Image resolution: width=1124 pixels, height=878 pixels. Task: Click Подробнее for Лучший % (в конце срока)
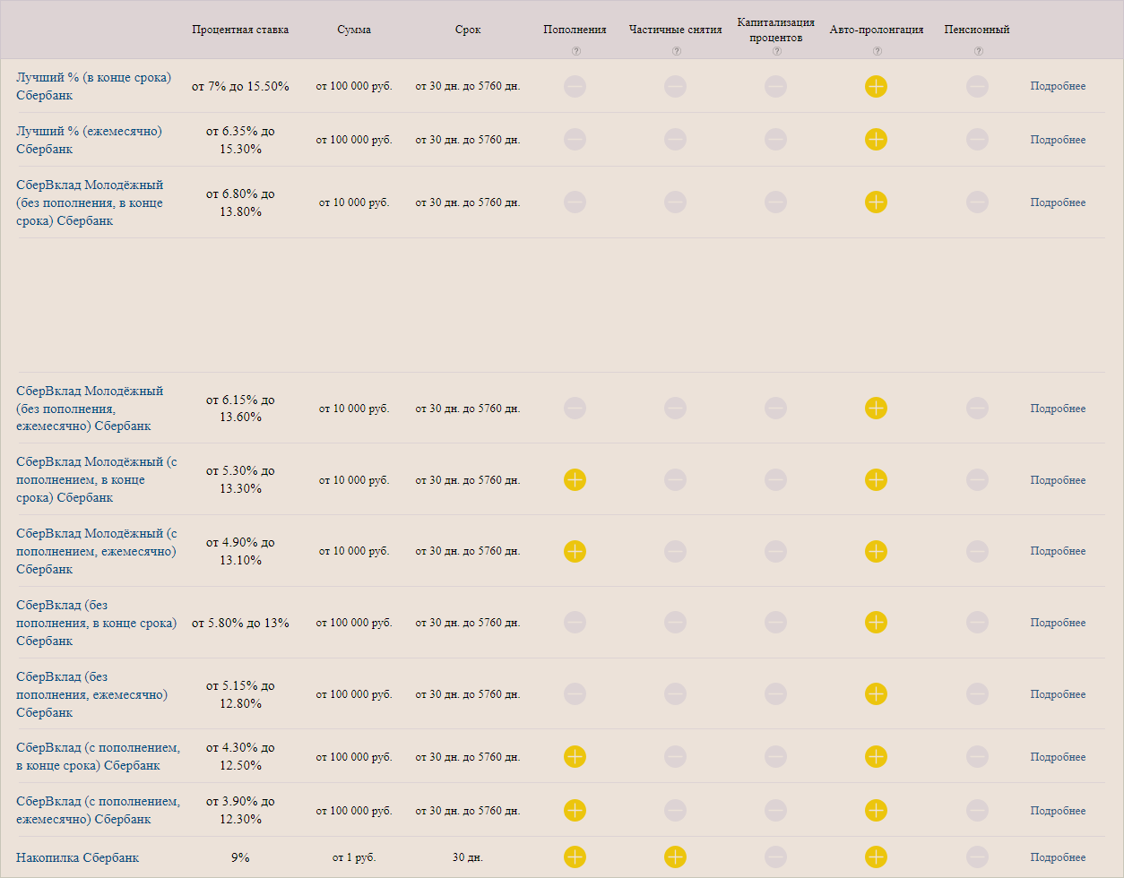coord(1058,86)
